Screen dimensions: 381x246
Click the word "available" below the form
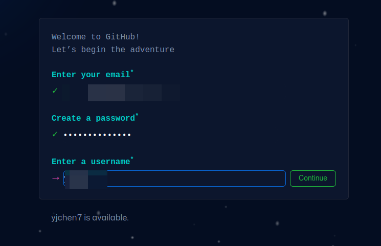click(x=110, y=217)
